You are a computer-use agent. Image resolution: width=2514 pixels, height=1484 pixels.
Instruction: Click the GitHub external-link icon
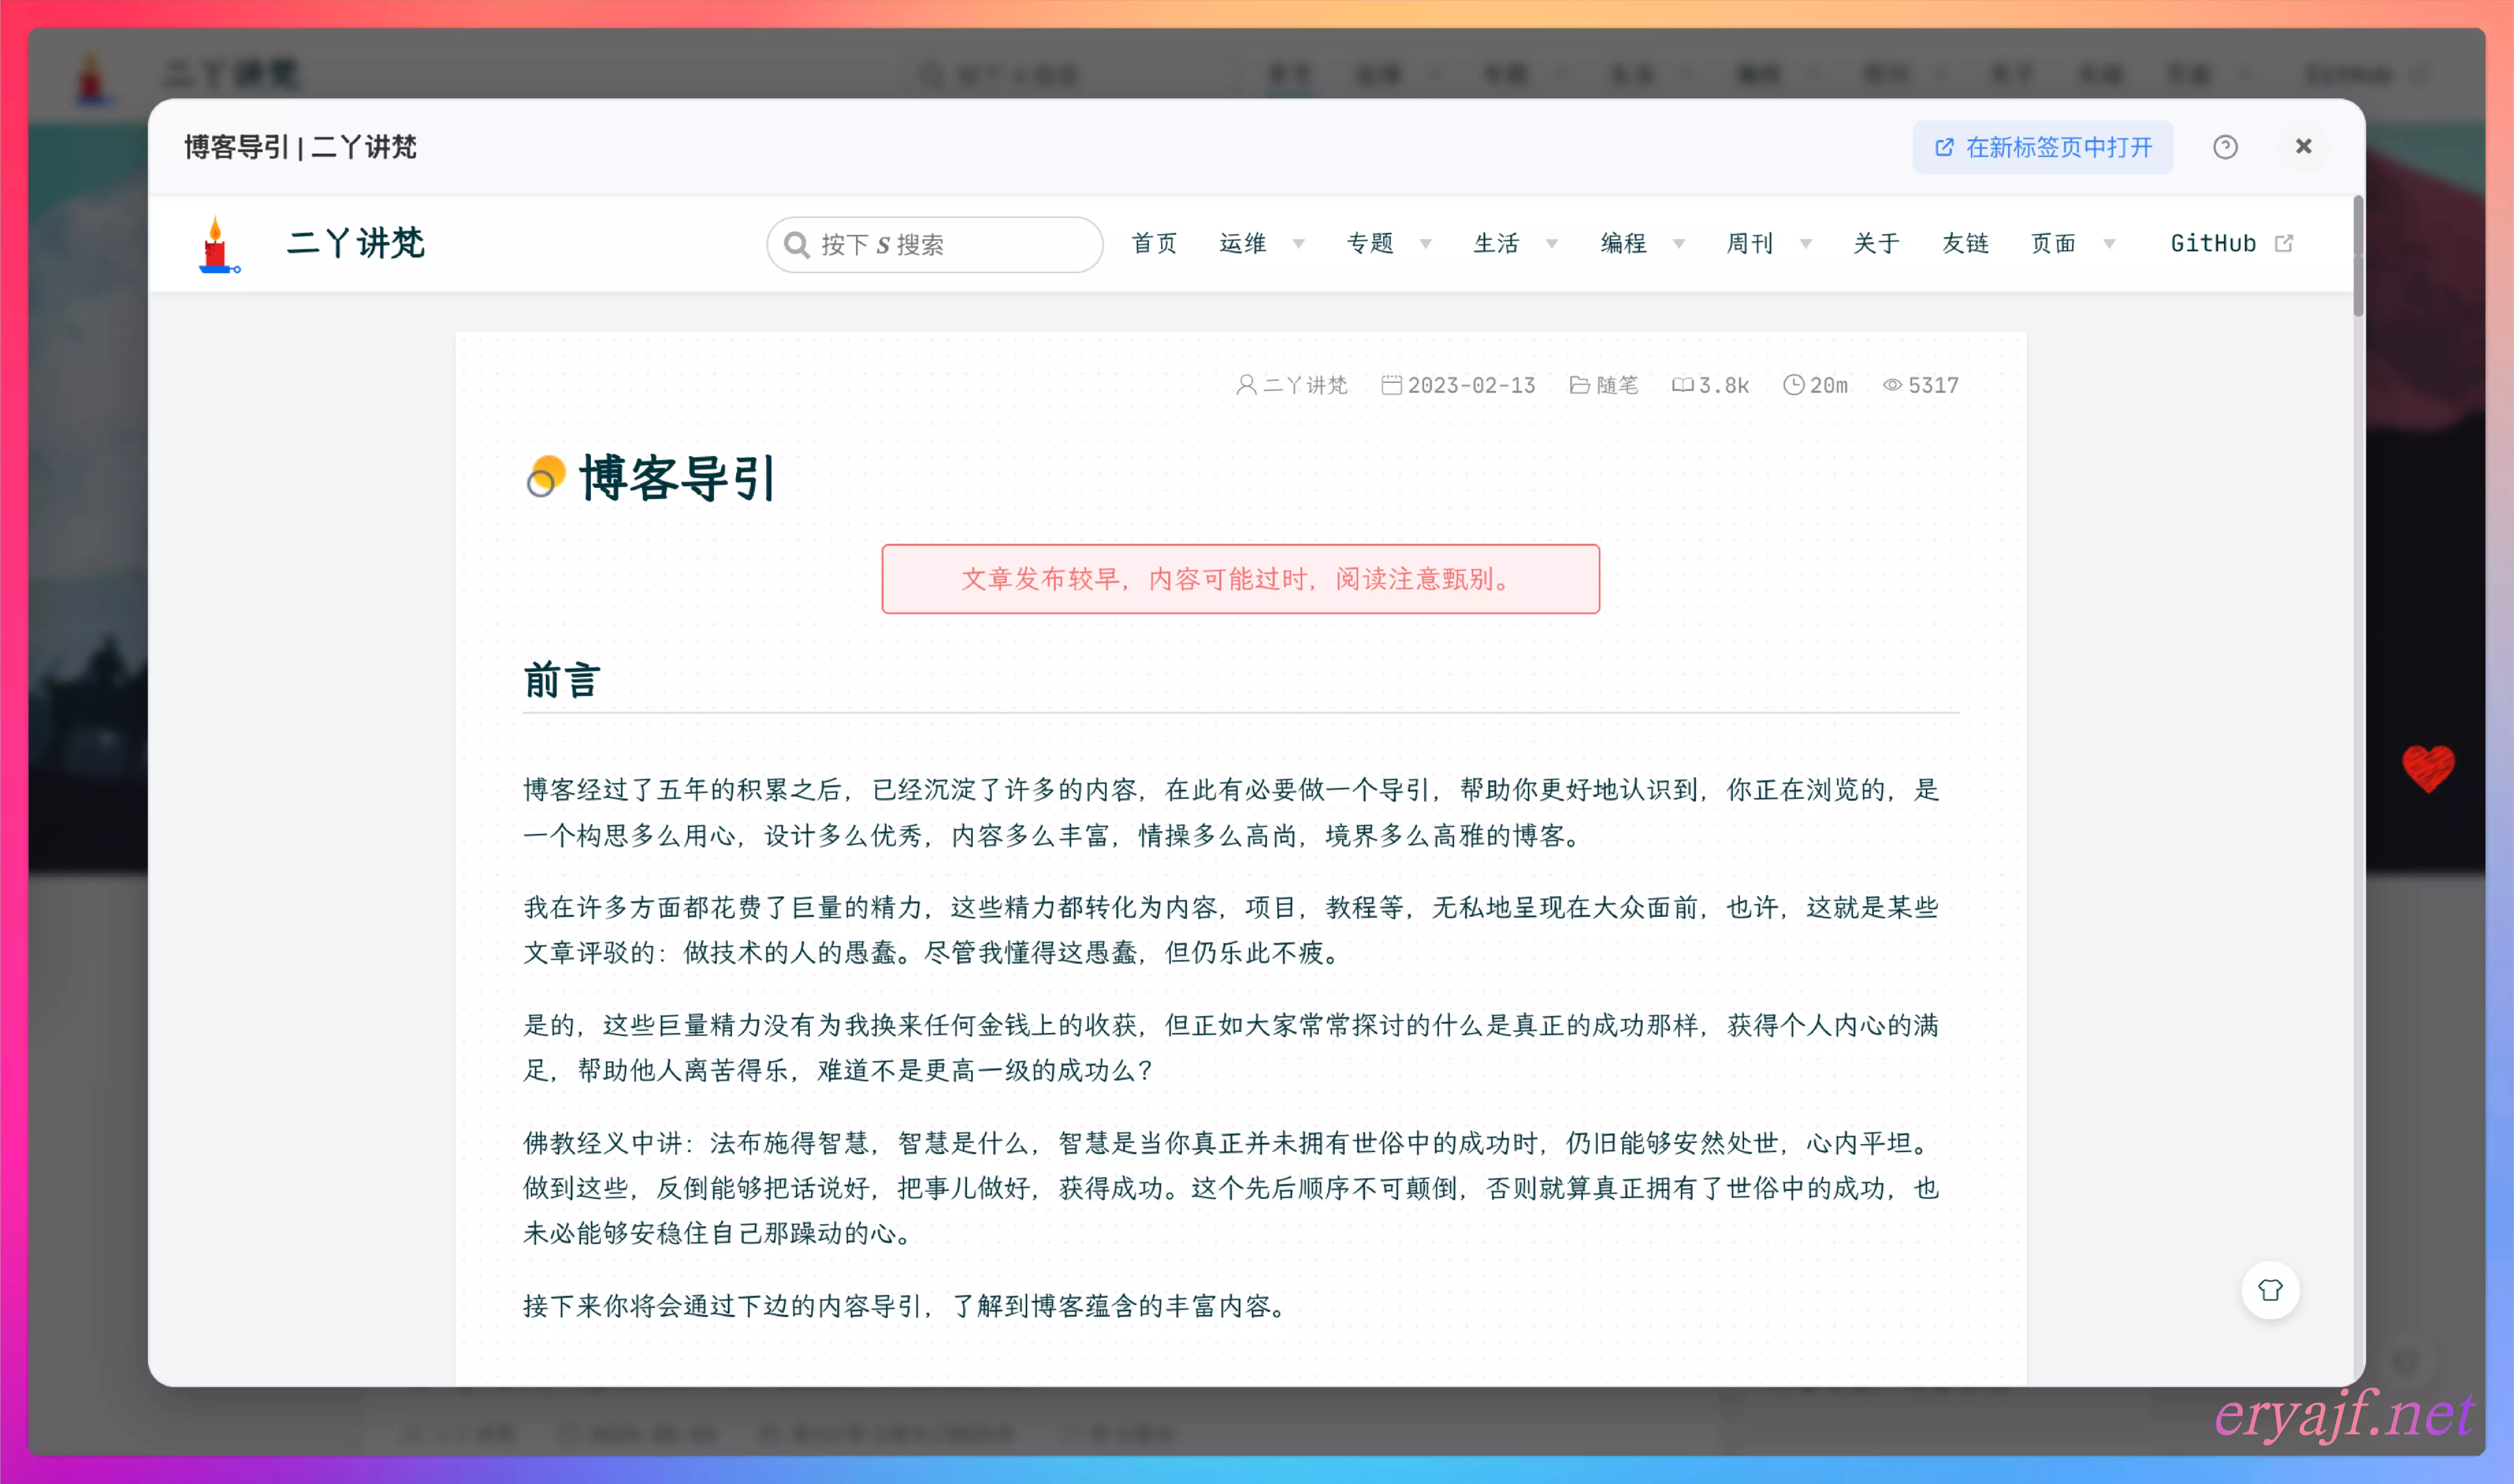tap(2284, 243)
